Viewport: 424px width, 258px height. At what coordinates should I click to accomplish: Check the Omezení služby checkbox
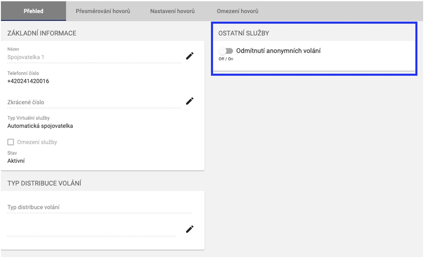click(11, 142)
